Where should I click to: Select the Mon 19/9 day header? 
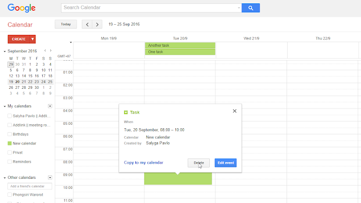[109, 38]
